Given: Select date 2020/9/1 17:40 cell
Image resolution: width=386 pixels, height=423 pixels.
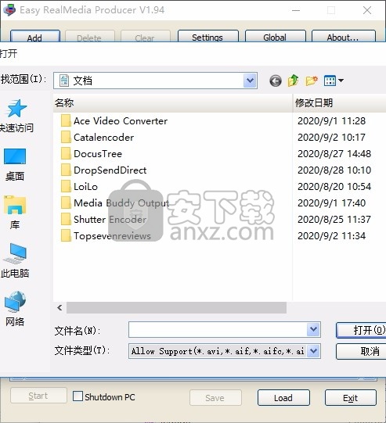Looking at the screenshot, I should coord(331,203).
